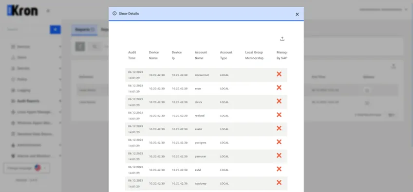
Task: Click red X icon in avahi row
Action: click(279, 128)
